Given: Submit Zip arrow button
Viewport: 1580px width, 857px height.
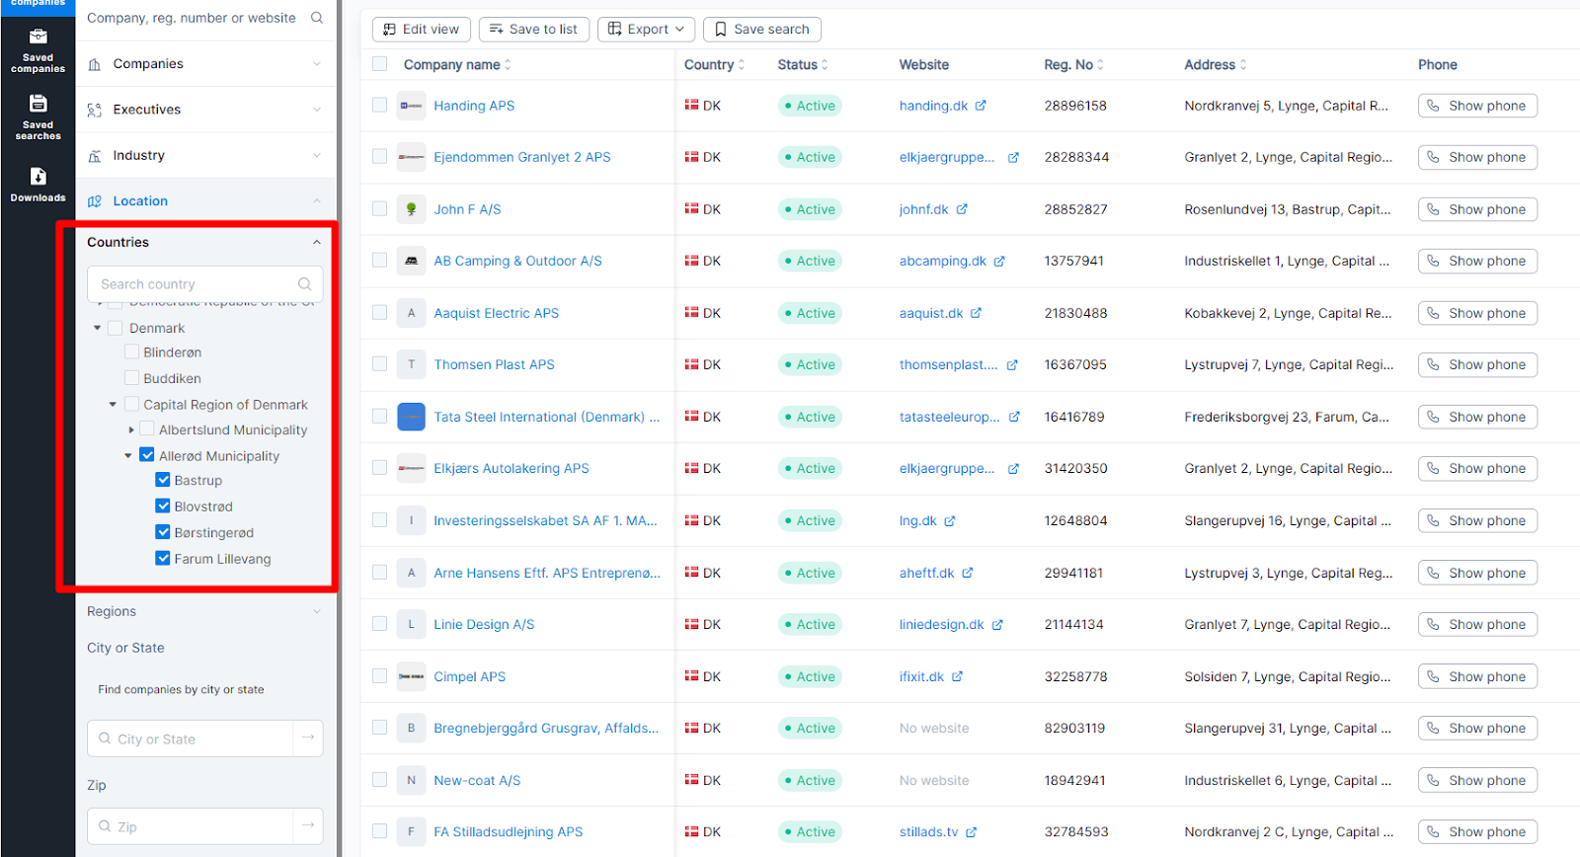Looking at the screenshot, I should pyautogui.click(x=308, y=825).
